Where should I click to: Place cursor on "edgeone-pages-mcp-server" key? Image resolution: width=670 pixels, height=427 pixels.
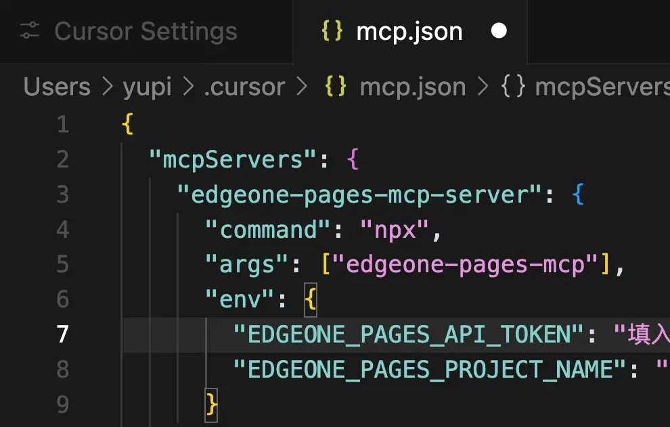pos(360,195)
